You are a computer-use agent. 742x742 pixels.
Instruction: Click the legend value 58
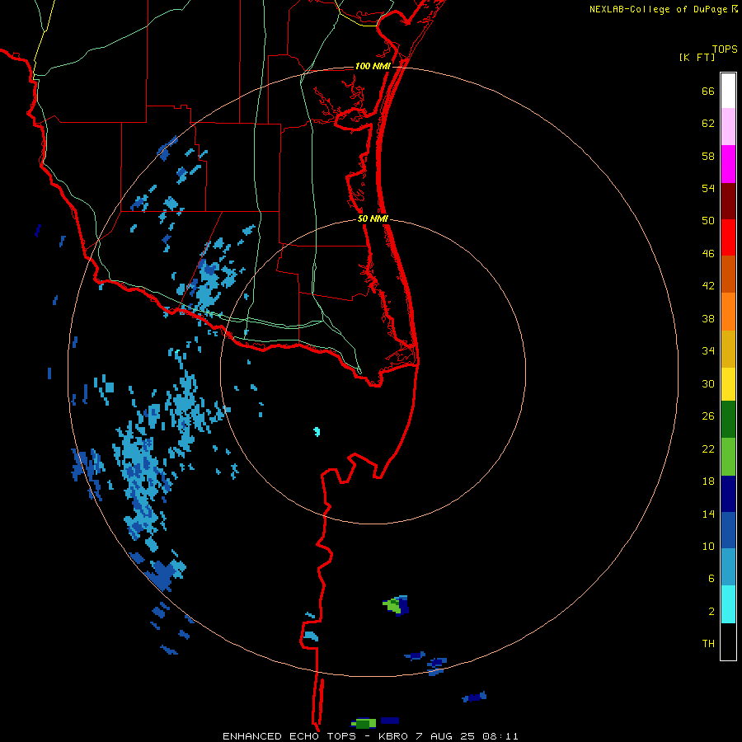[x=708, y=156]
